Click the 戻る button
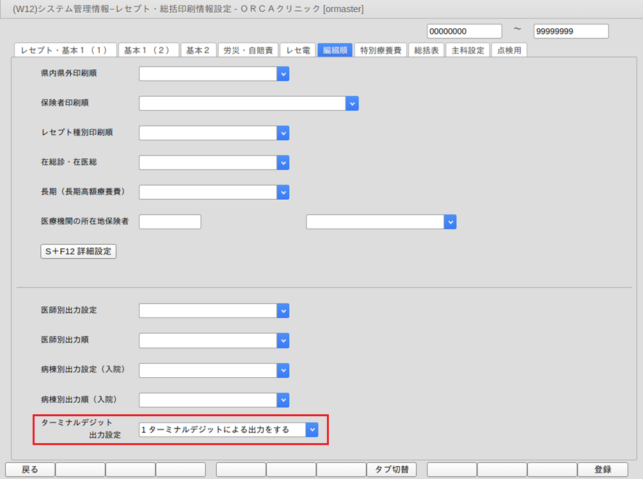643x479 pixels. [30, 470]
